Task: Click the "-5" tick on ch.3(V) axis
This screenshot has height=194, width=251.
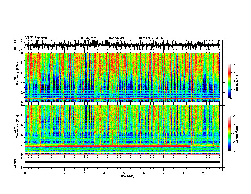Action: tap(21, 168)
